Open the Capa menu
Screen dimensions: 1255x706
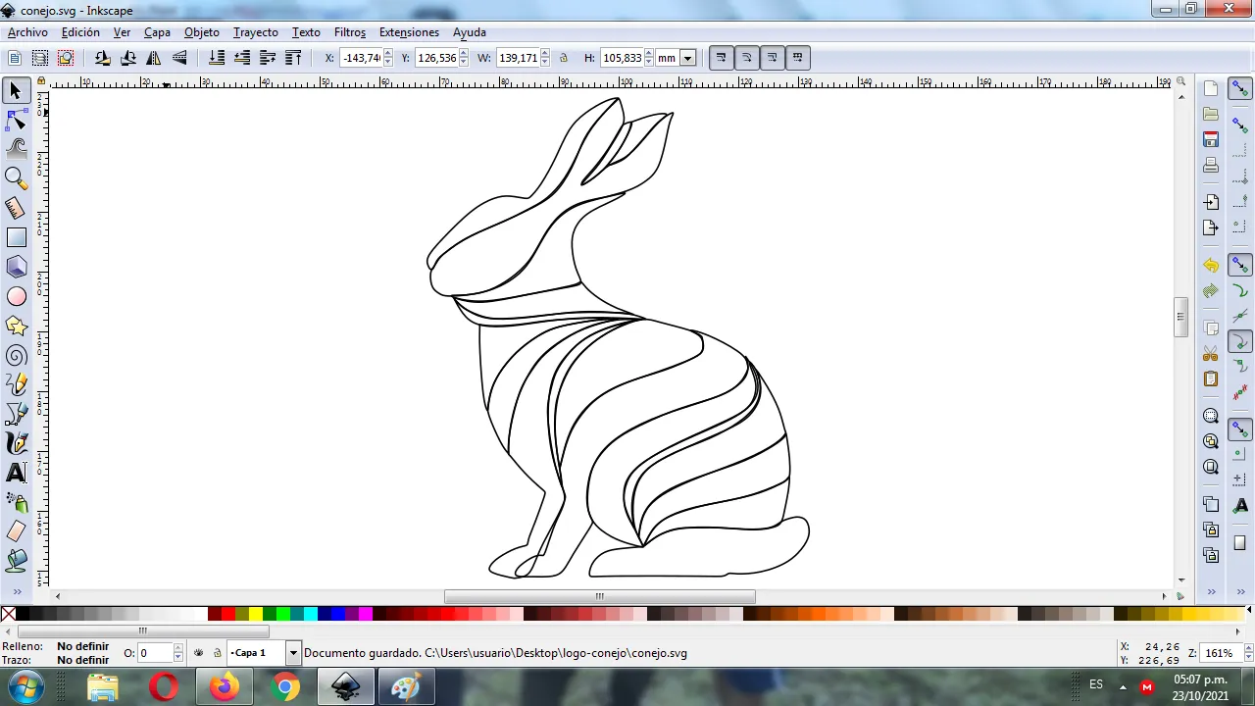point(157,32)
